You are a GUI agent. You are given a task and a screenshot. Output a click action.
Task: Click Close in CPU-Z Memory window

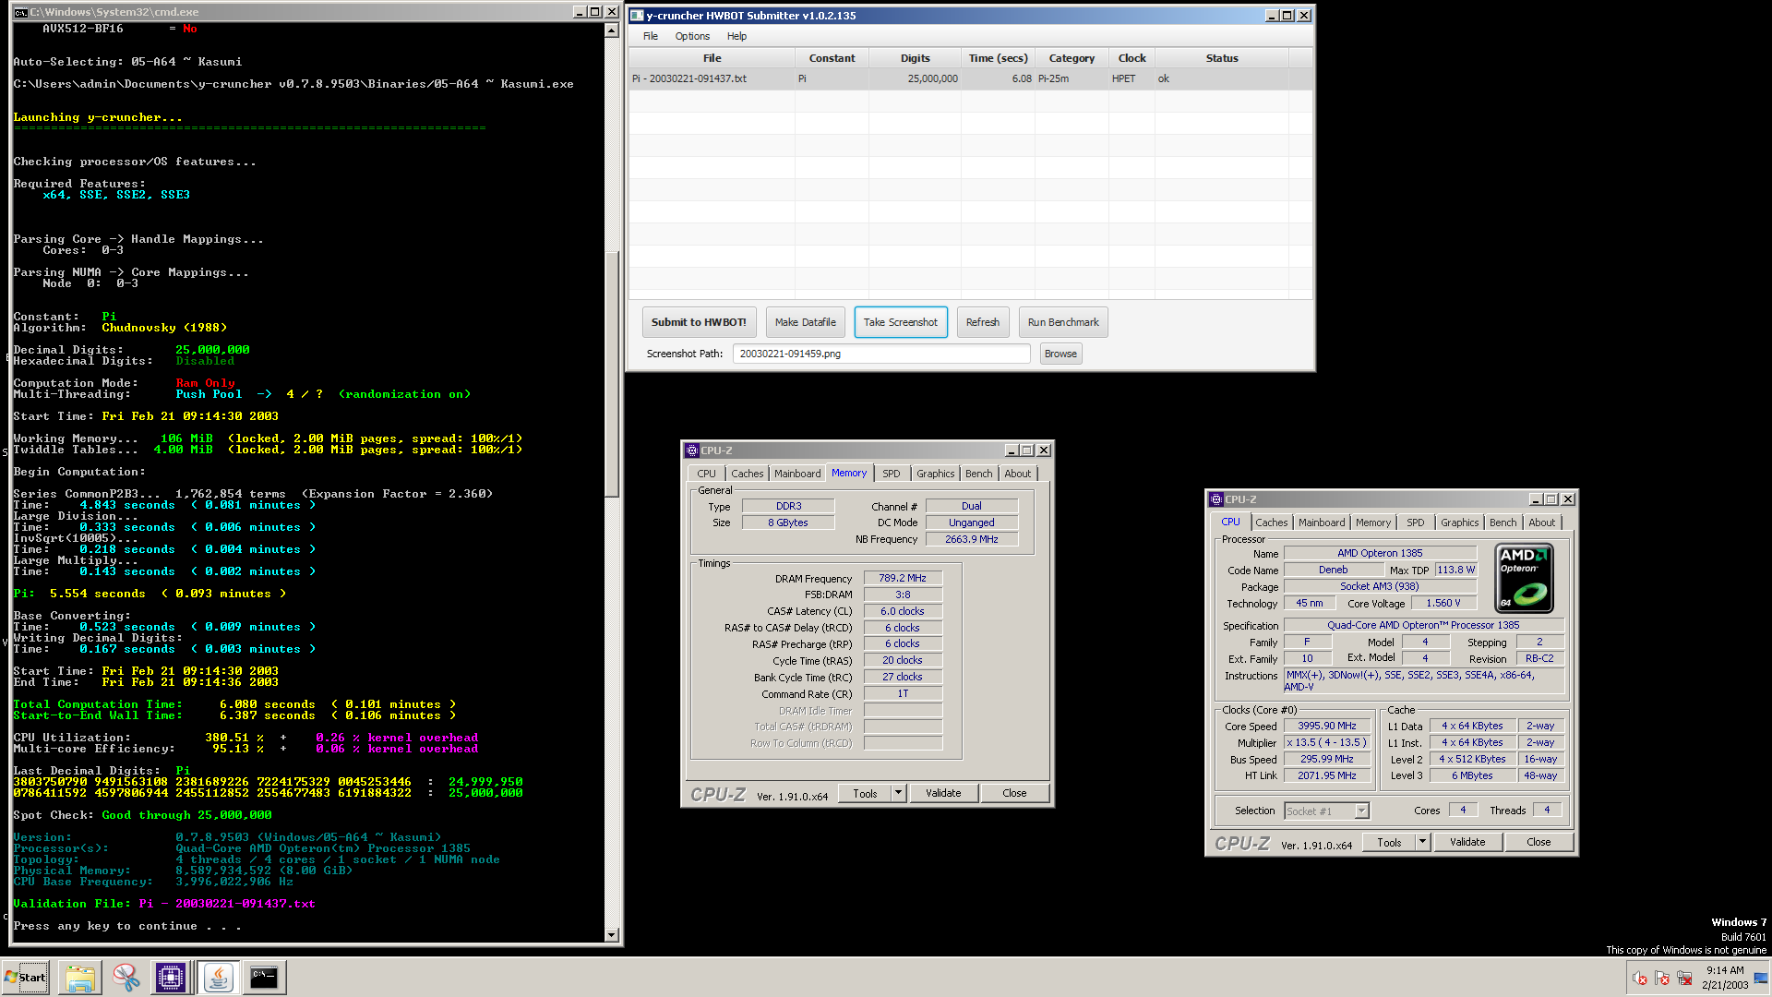pos(1014,793)
